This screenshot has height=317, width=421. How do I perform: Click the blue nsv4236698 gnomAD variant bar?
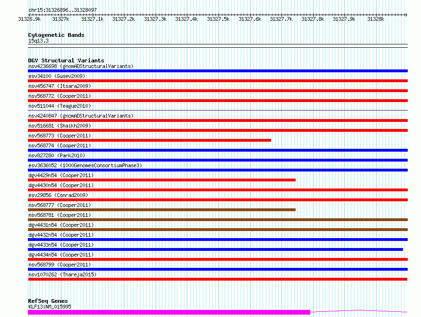point(218,71)
